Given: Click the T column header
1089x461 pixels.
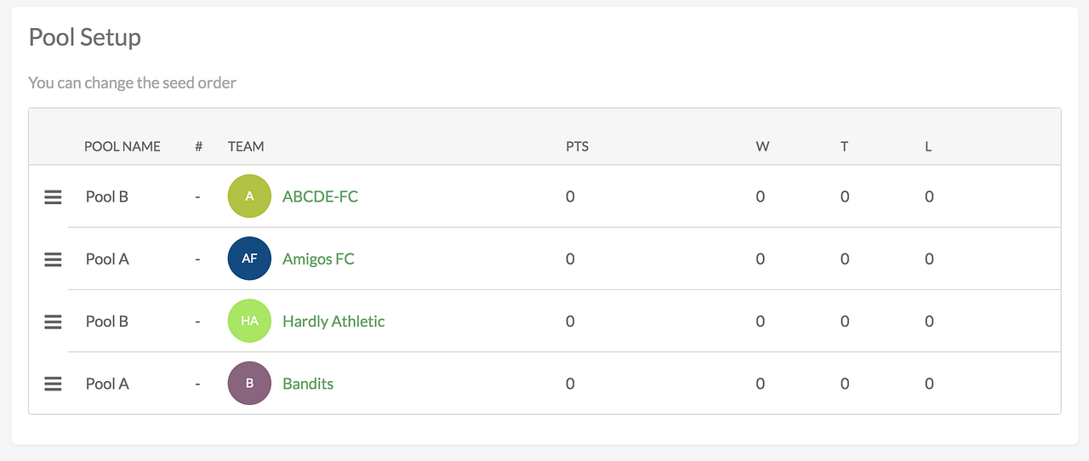Looking at the screenshot, I should coord(844,146).
